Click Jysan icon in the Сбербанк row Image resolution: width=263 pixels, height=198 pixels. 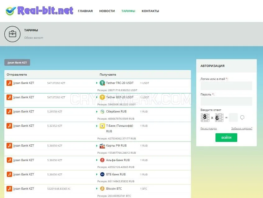pos(9,112)
